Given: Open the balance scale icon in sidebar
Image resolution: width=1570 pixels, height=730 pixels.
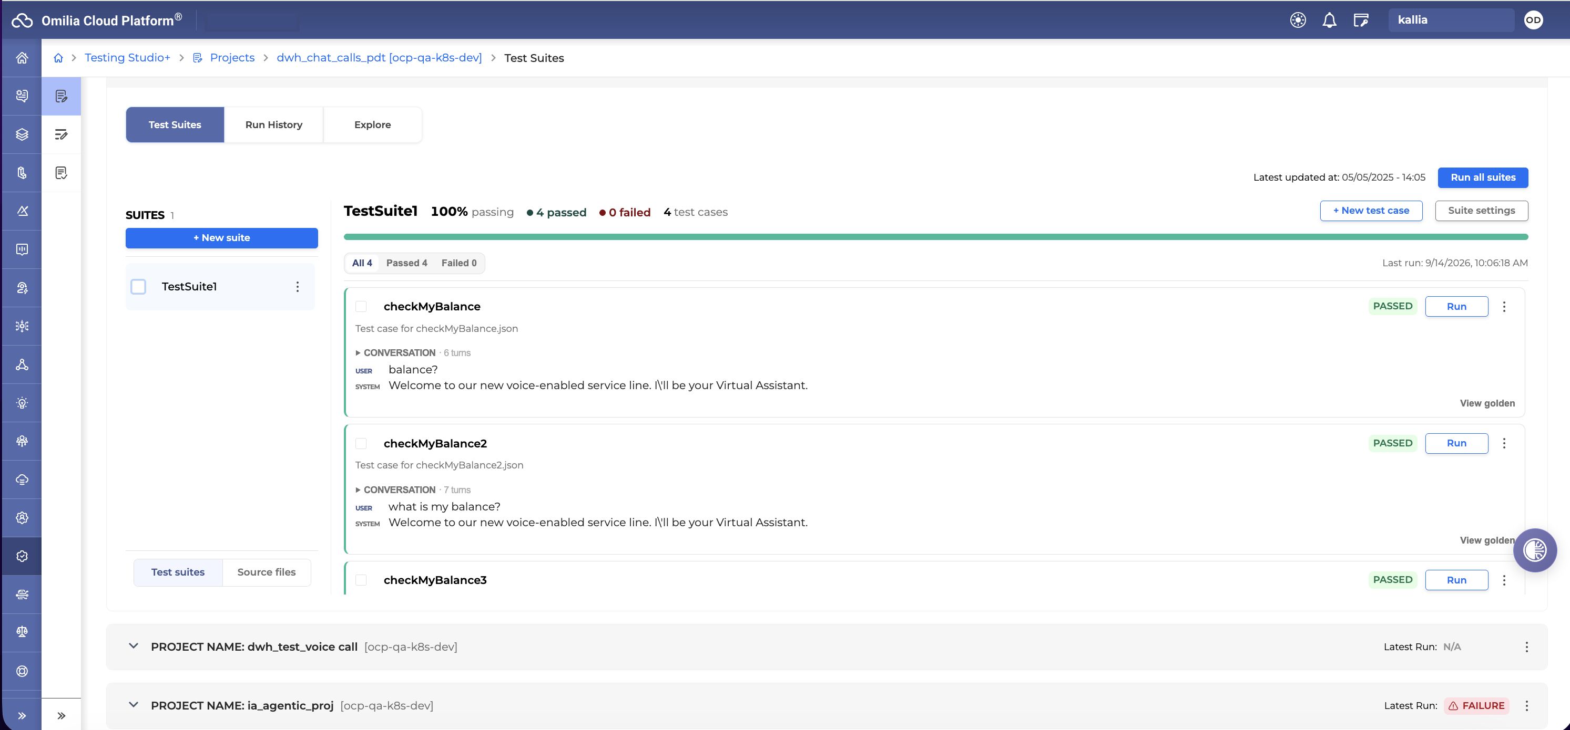Looking at the screenshot, I should pyautogui.click(x=22, y=632).
